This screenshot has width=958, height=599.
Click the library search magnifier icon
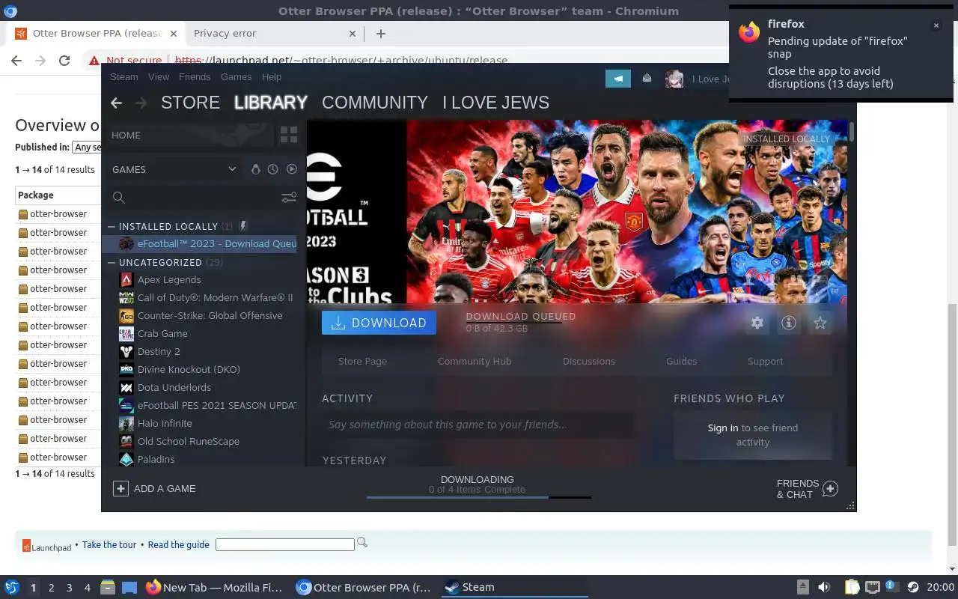(x=118, y=198)
